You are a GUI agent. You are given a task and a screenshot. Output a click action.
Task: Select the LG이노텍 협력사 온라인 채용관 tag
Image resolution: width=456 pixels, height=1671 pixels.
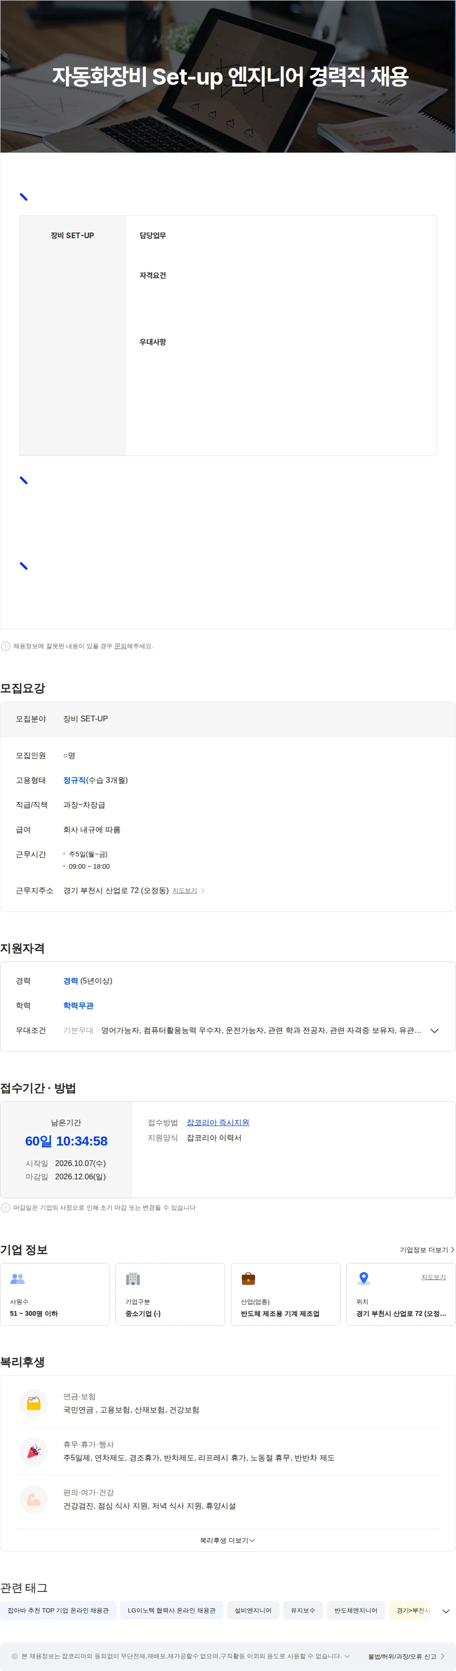(171, 1611)
